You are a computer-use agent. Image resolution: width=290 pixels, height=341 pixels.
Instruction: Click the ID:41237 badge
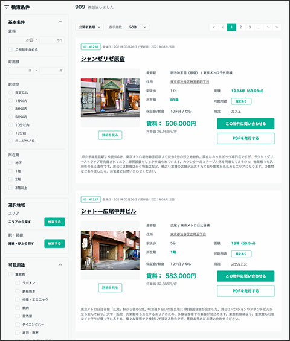tap(91, 199)
